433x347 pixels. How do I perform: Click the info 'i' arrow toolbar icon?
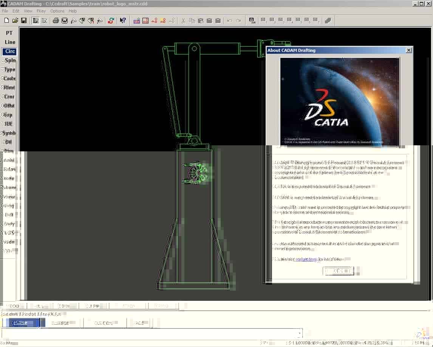pos(73,20)
